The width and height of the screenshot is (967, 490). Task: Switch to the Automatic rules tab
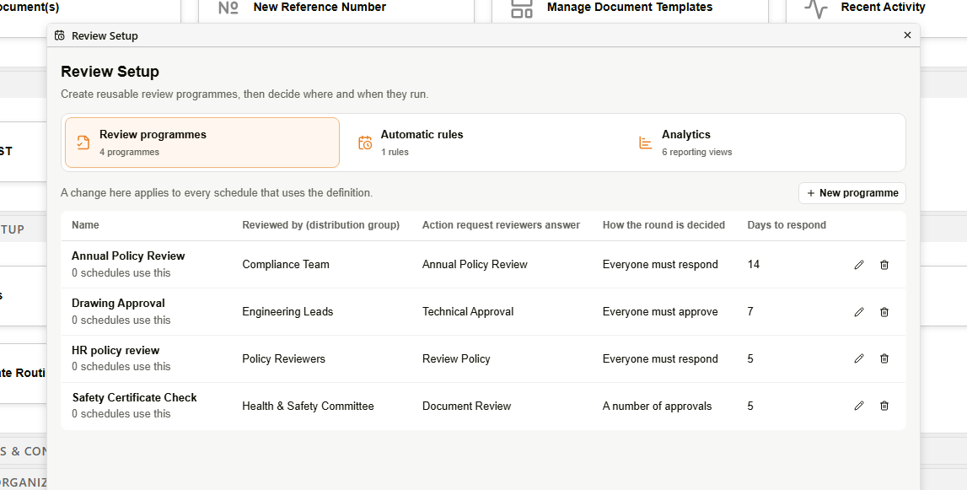[x=484, y=143]
